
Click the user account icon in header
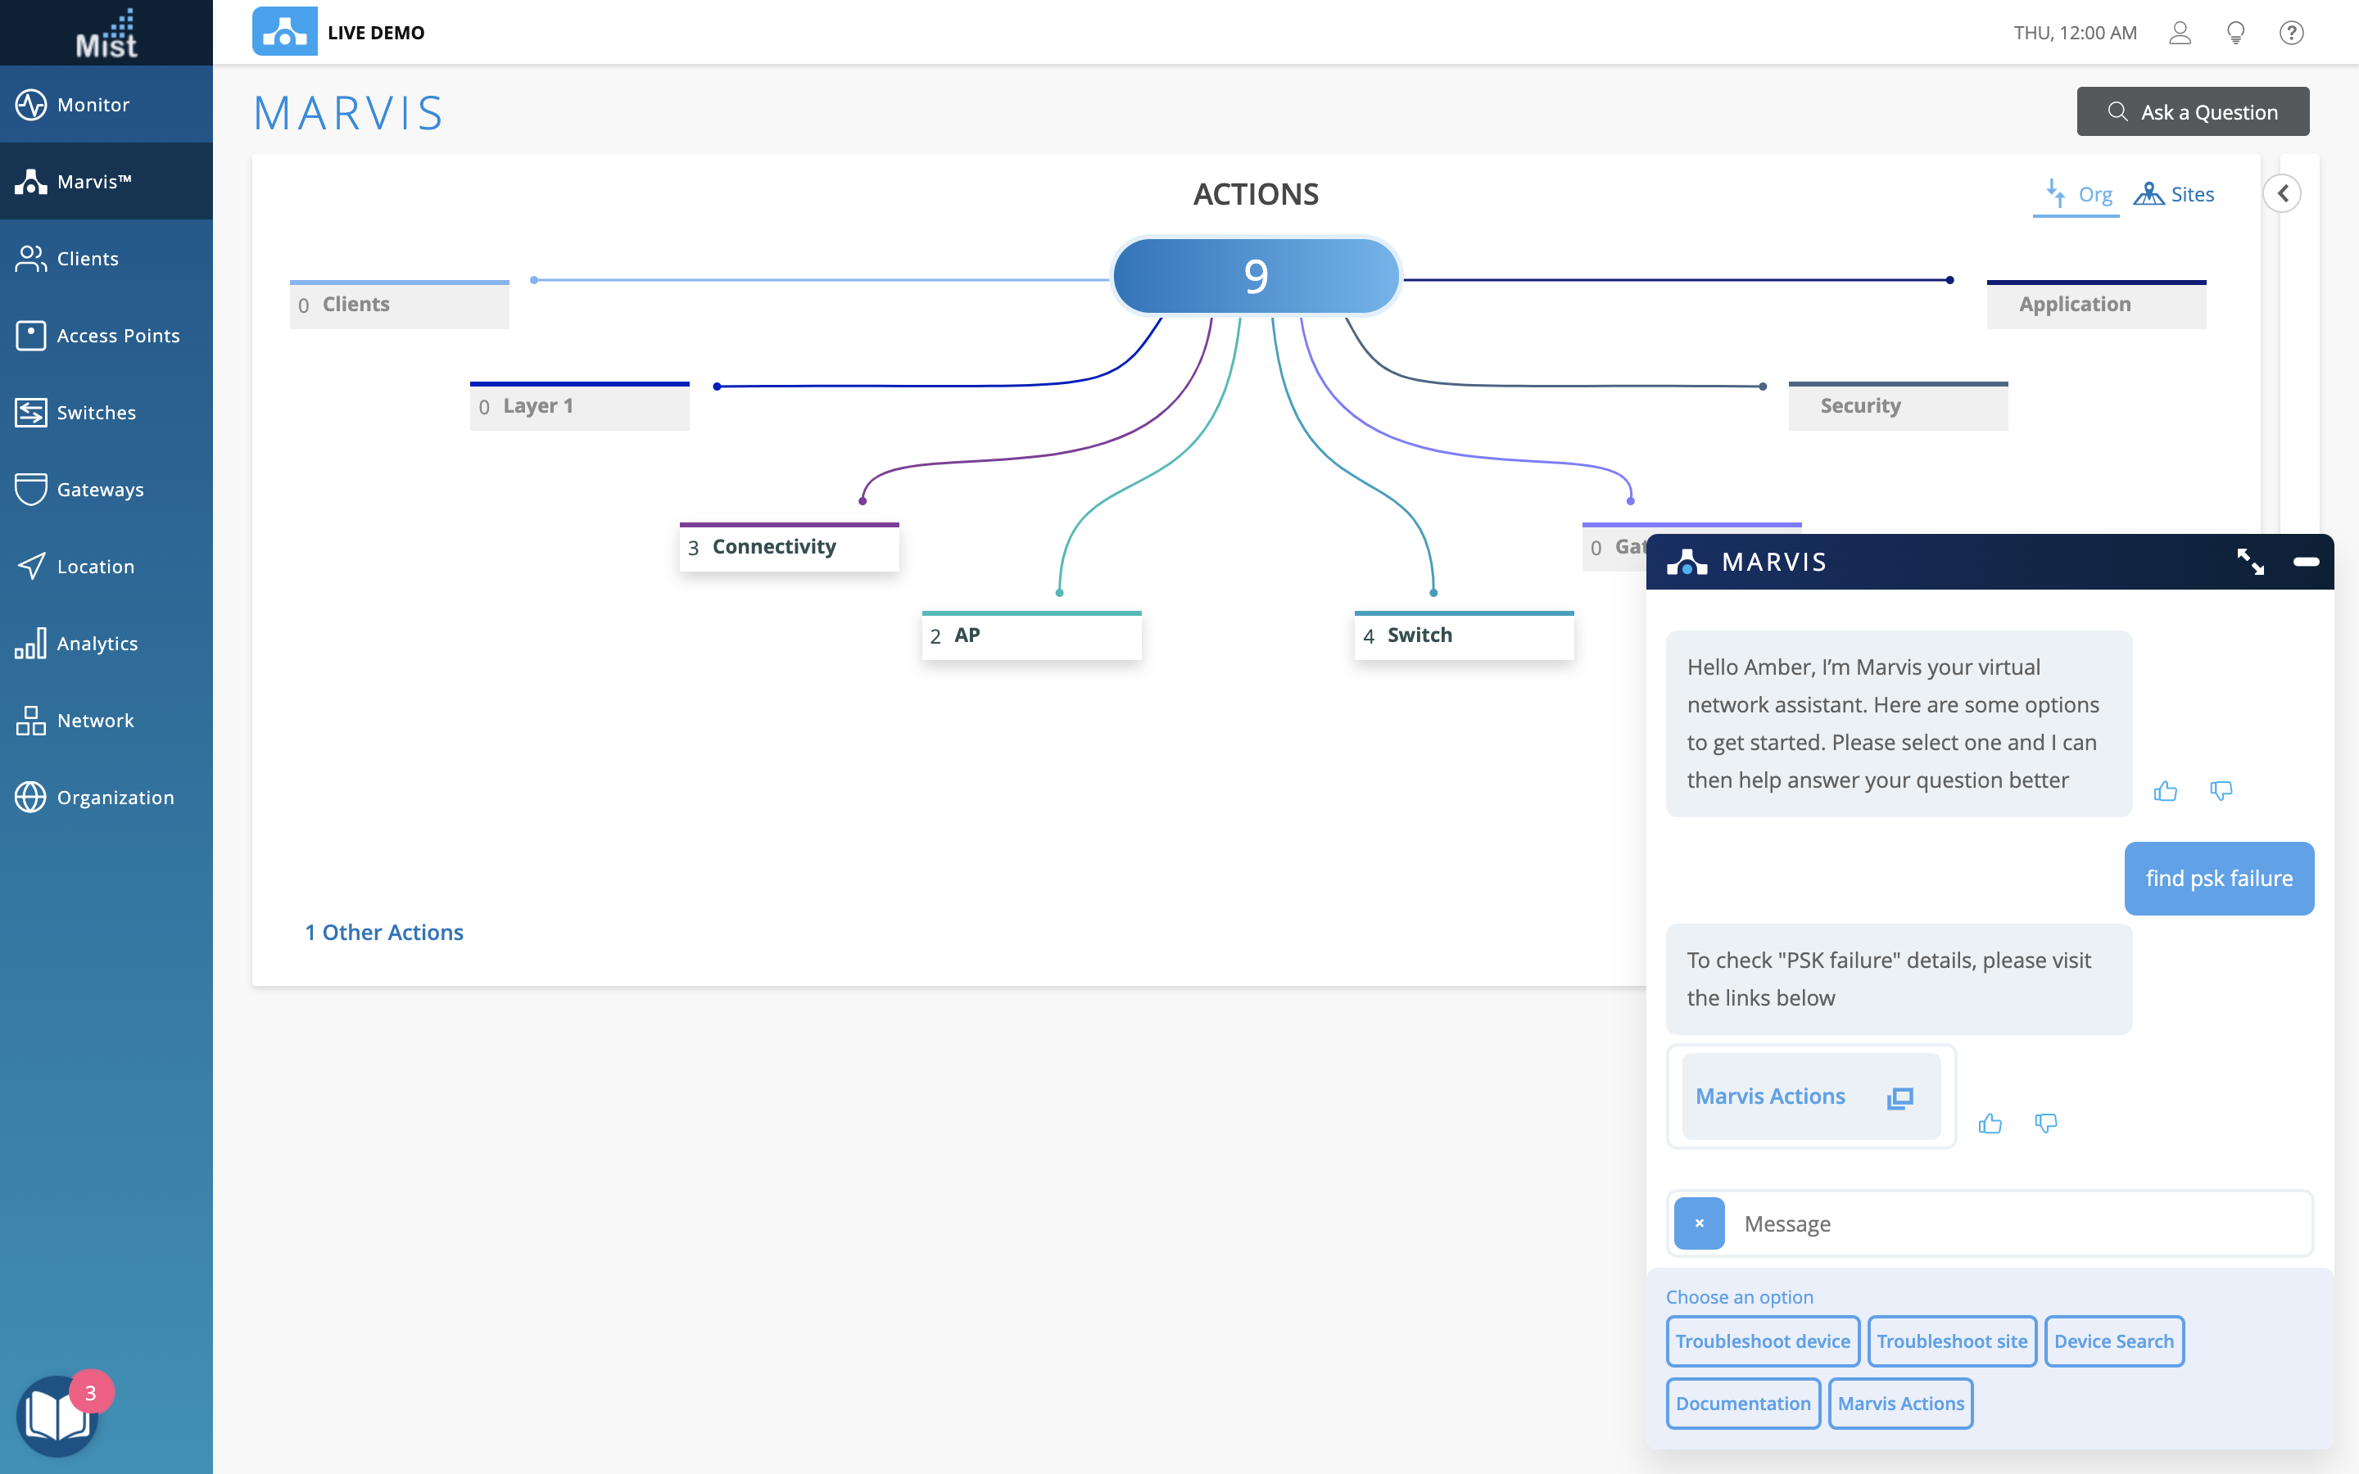[2180, 33]
